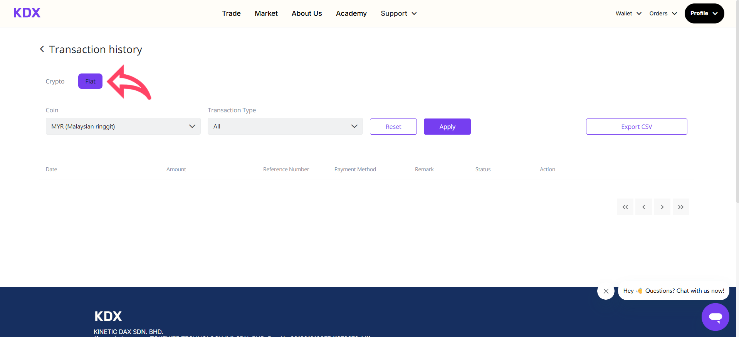Click the KINETIC DAX SDN. BHD. text
Viewport: 739px width, 337px height.
[x=128, y=332]
